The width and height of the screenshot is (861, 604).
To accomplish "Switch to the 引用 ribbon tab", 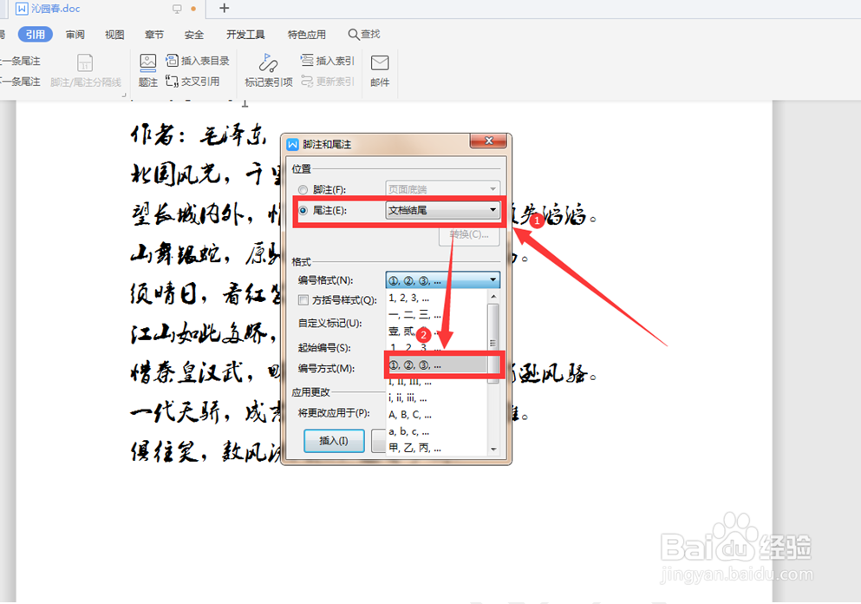I will 36,34.
